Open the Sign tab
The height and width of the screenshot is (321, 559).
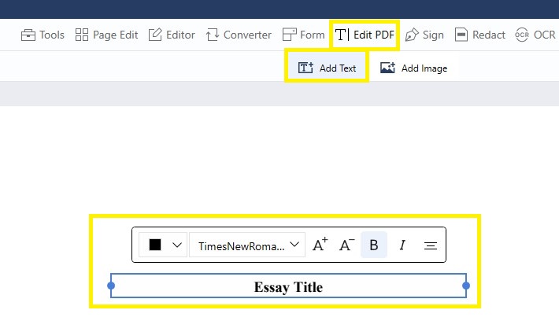[x=424, y=35]
